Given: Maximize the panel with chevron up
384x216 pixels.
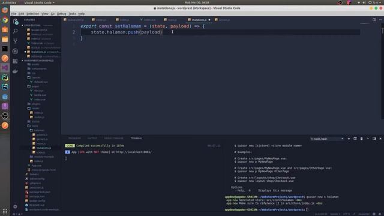Looking at the screenshot, I should click(368, 139).
